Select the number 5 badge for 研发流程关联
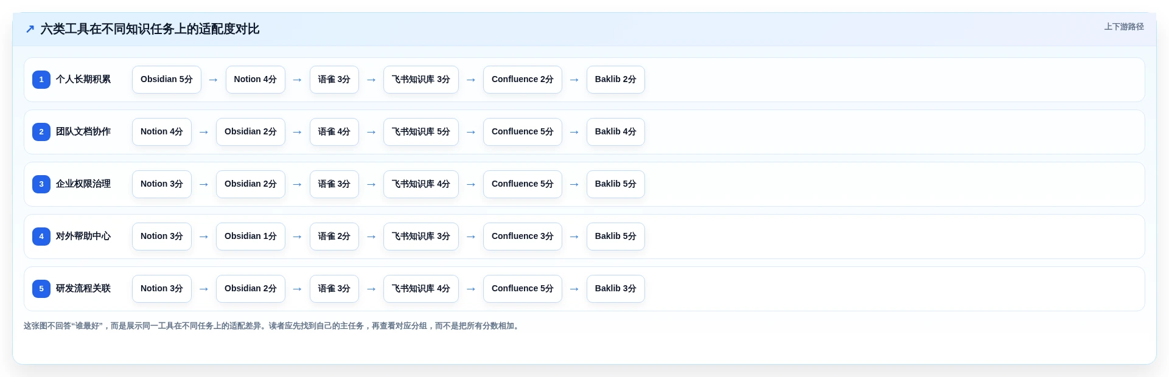Viewport: 1169px width, 377px height. point(41,289)
